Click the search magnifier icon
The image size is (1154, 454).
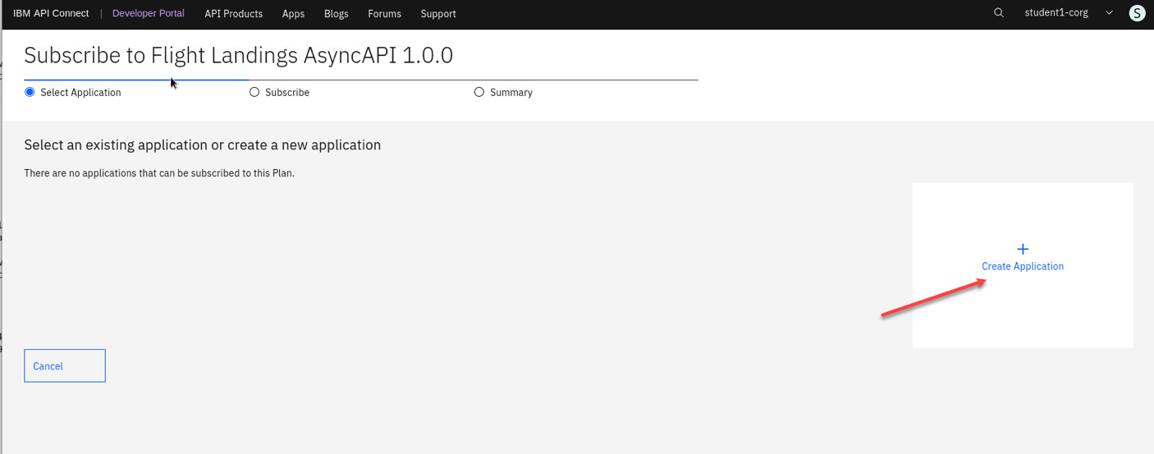pyautogui.click(x=998, y=13)
